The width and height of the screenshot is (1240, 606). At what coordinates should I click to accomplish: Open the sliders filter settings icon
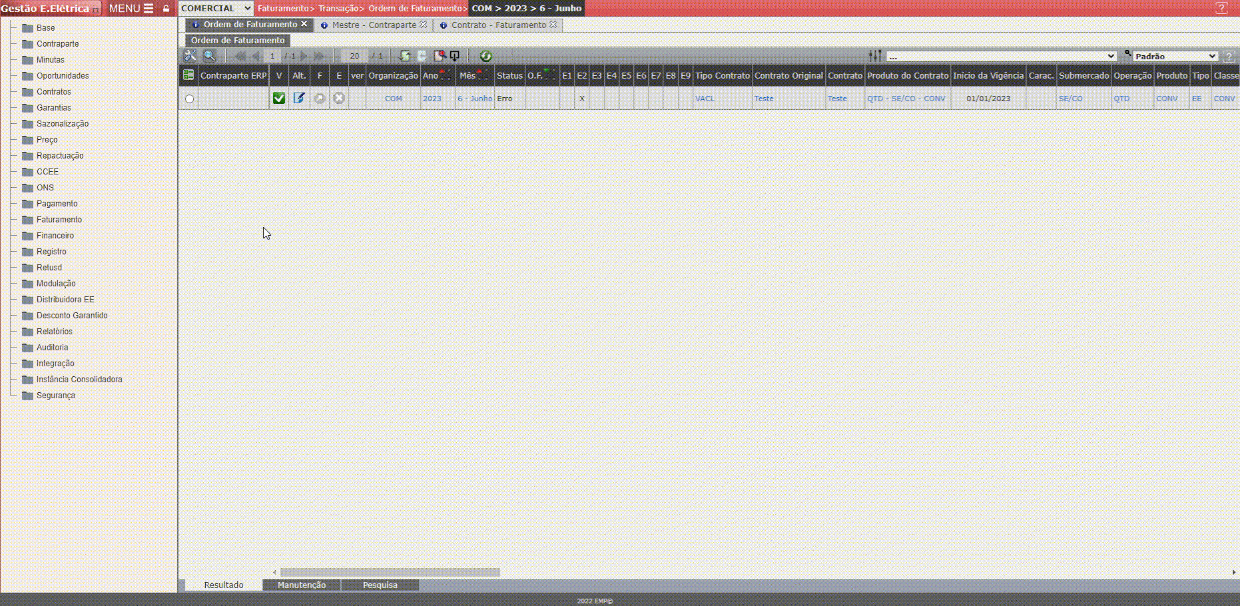click(875, 56)
